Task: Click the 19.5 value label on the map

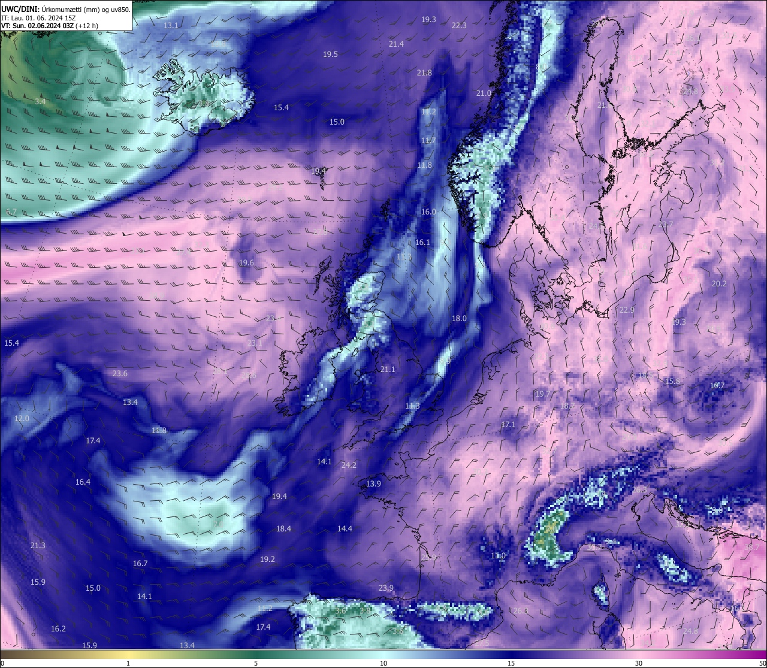Action: 330,54
